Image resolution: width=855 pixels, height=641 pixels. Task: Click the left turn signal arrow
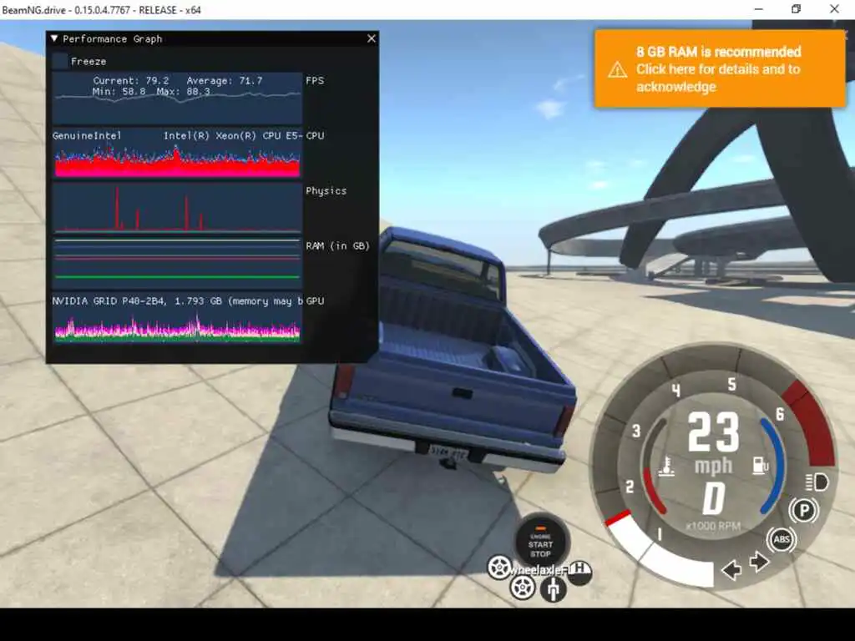tap(731, 570)
